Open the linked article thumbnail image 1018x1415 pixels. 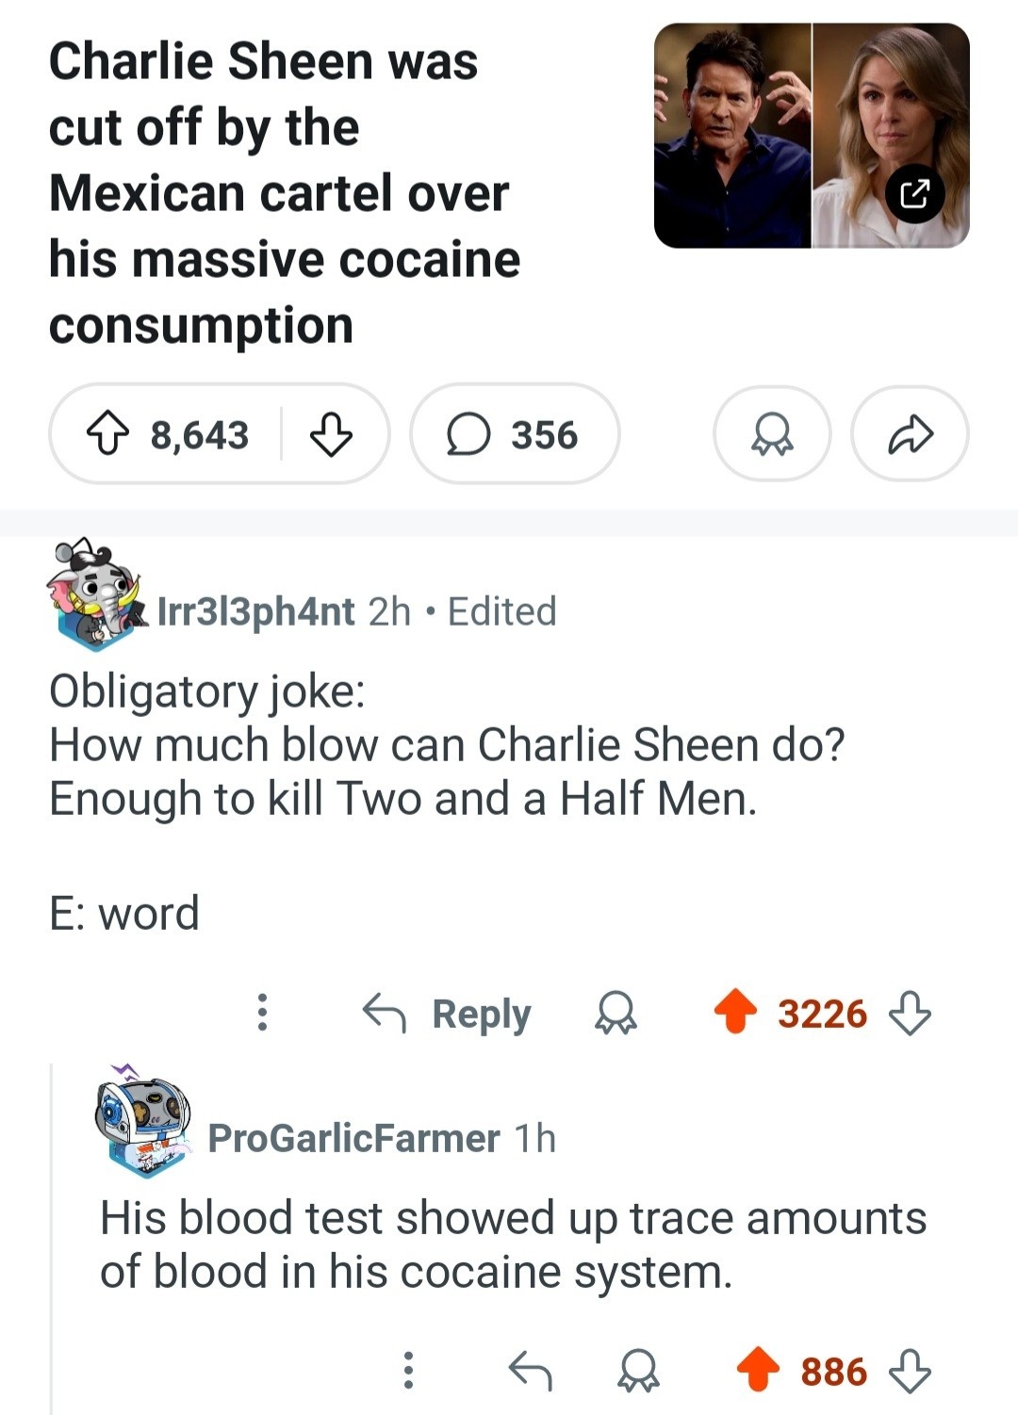click(x=754, y=136)
